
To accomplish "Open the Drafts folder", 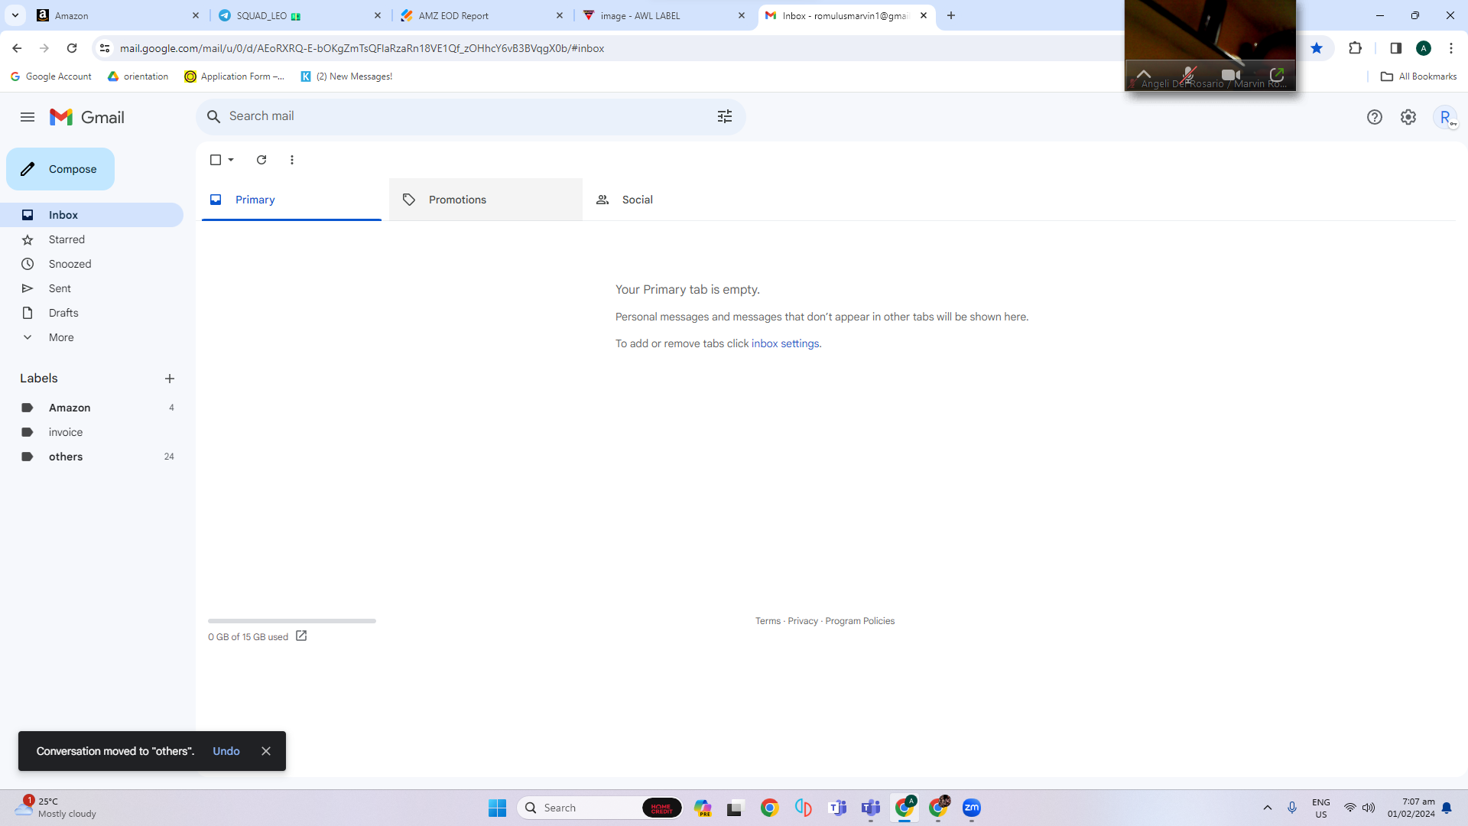I will pyautogui.click(x=92, y=313).
